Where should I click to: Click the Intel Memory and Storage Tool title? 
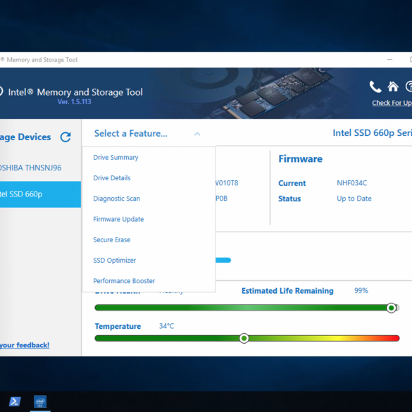tap(75, 92)
